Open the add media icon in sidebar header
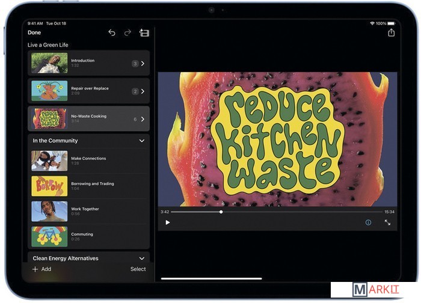This screenshot has height=303, width=421. (x=144, y=32)
